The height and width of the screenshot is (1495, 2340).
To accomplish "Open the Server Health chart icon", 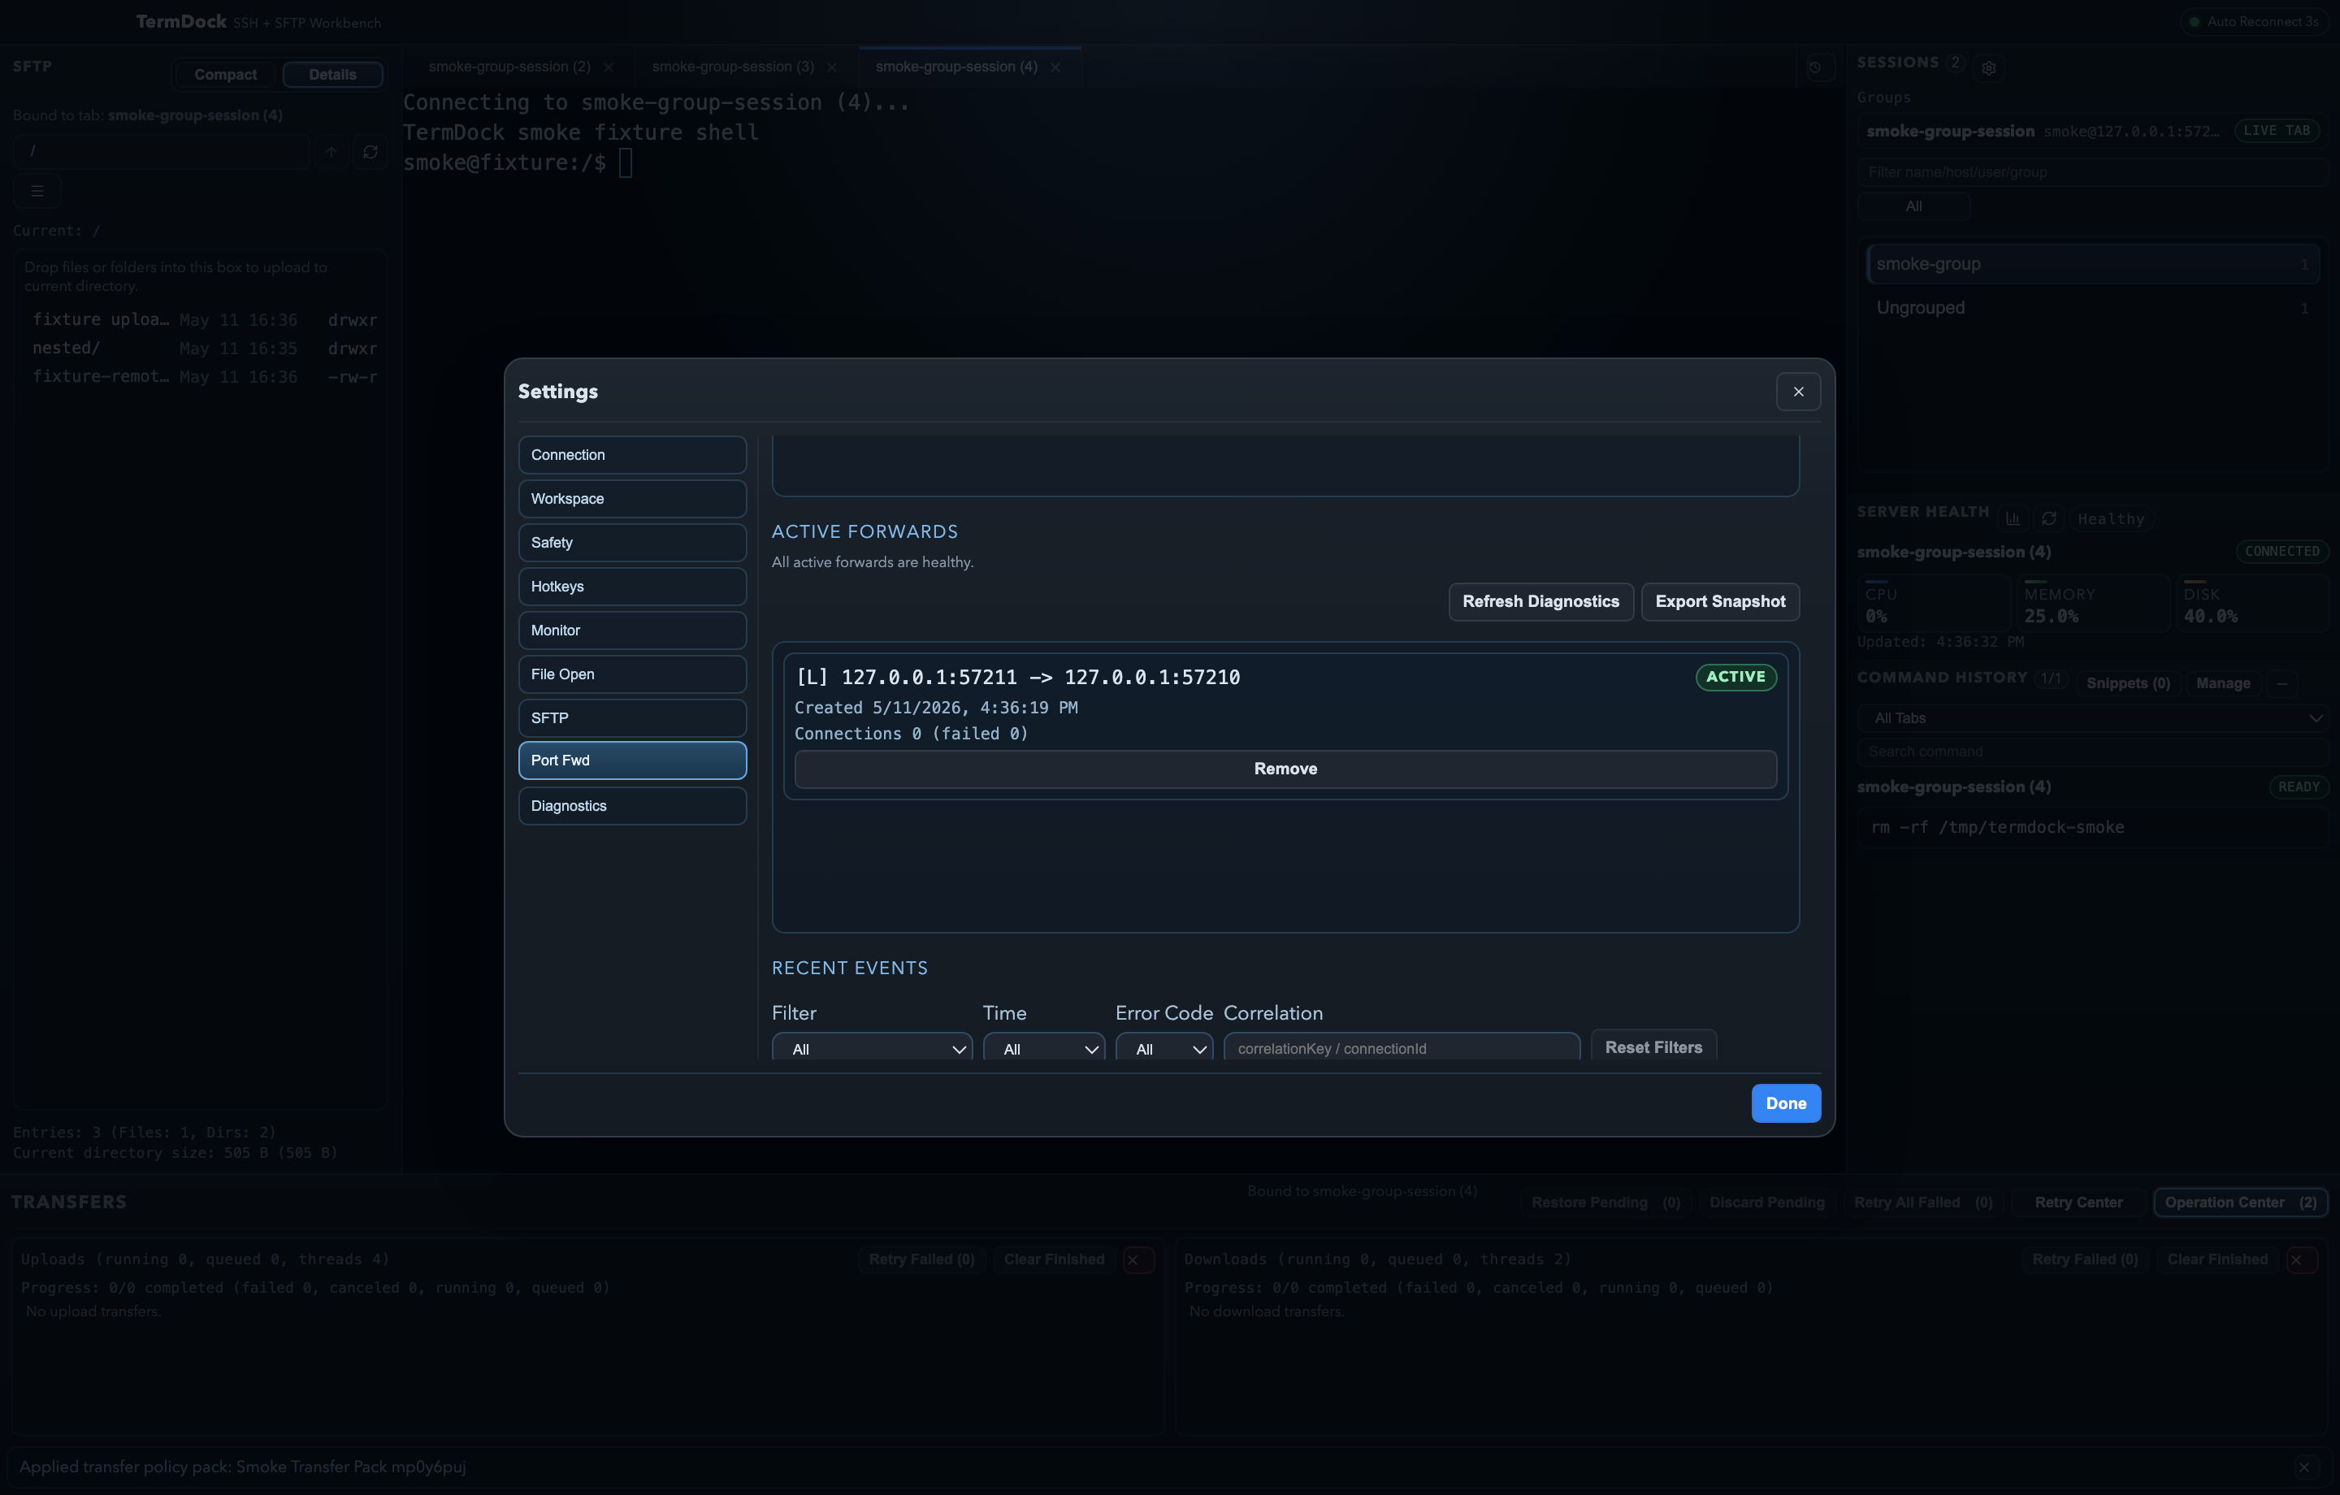I will (2013, 518).
